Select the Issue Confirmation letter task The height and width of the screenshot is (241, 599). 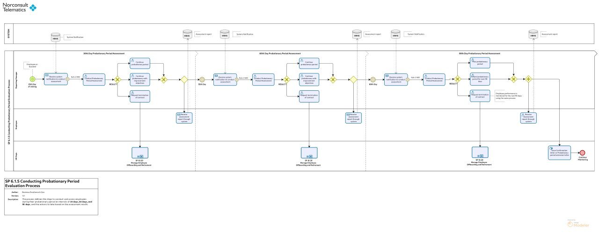[559, 153]
